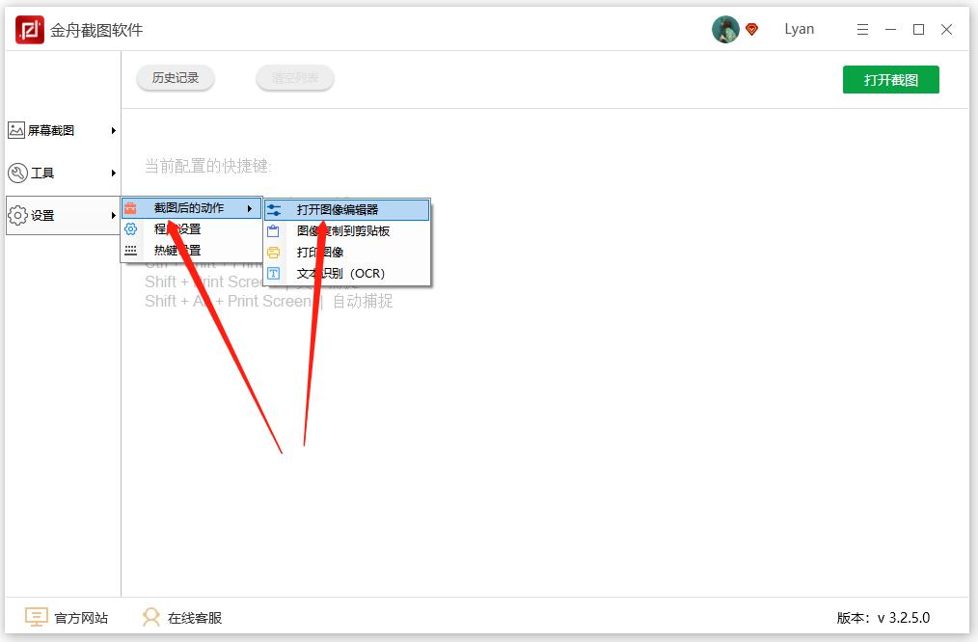Click the keyboard icon beside 热键设置
Image resolution: width=978 pixels, height=642 pixels.
click(x=132, y=251)
